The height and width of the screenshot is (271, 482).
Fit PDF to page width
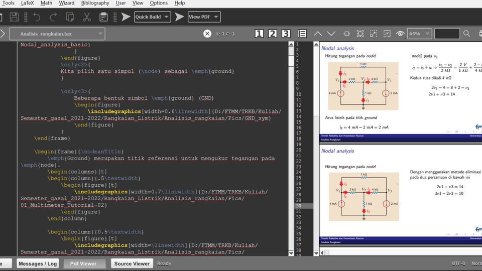(347, 34)
